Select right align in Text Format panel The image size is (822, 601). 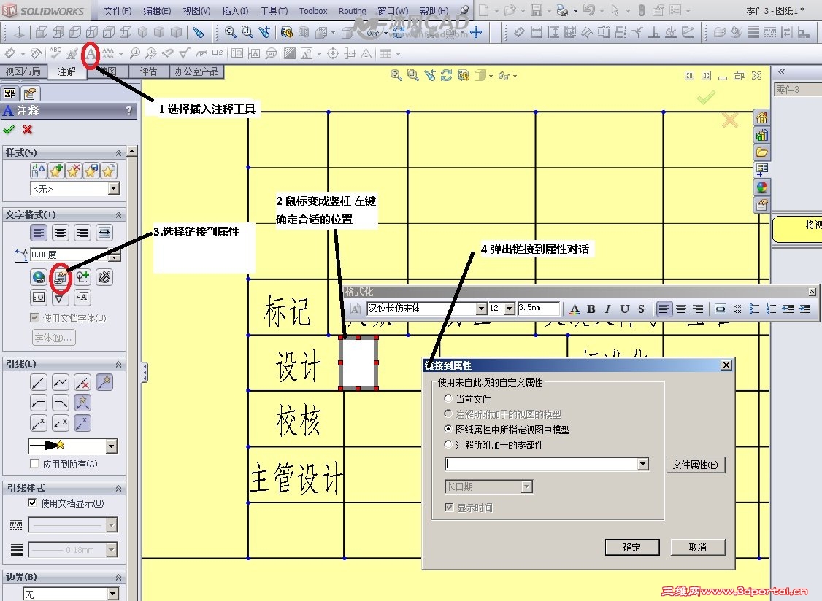tap(82, 233)
